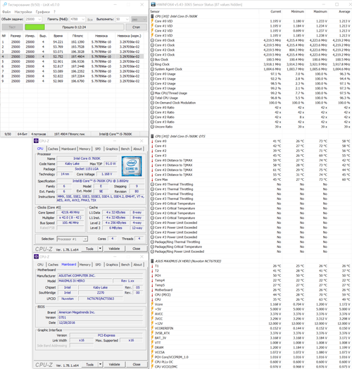352x369 pixels.
Task: Click lower CPU-Z window title icon
Action: pyautogui.click(x=36, y=256)
